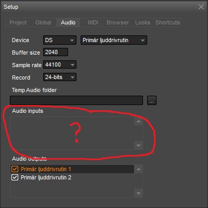Screen dimensions: 208x208
Task: Close the Setup dialog with X
Action: point(201,7)
